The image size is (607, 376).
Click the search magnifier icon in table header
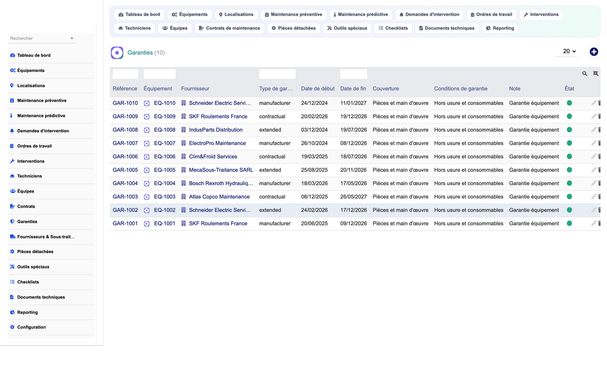click(585, 74)
